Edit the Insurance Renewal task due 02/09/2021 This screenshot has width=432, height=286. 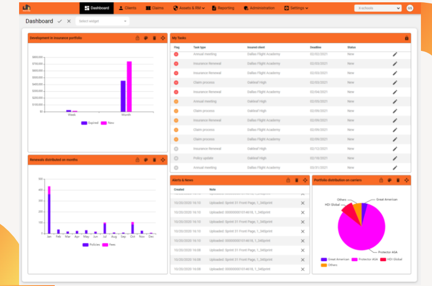395,120
